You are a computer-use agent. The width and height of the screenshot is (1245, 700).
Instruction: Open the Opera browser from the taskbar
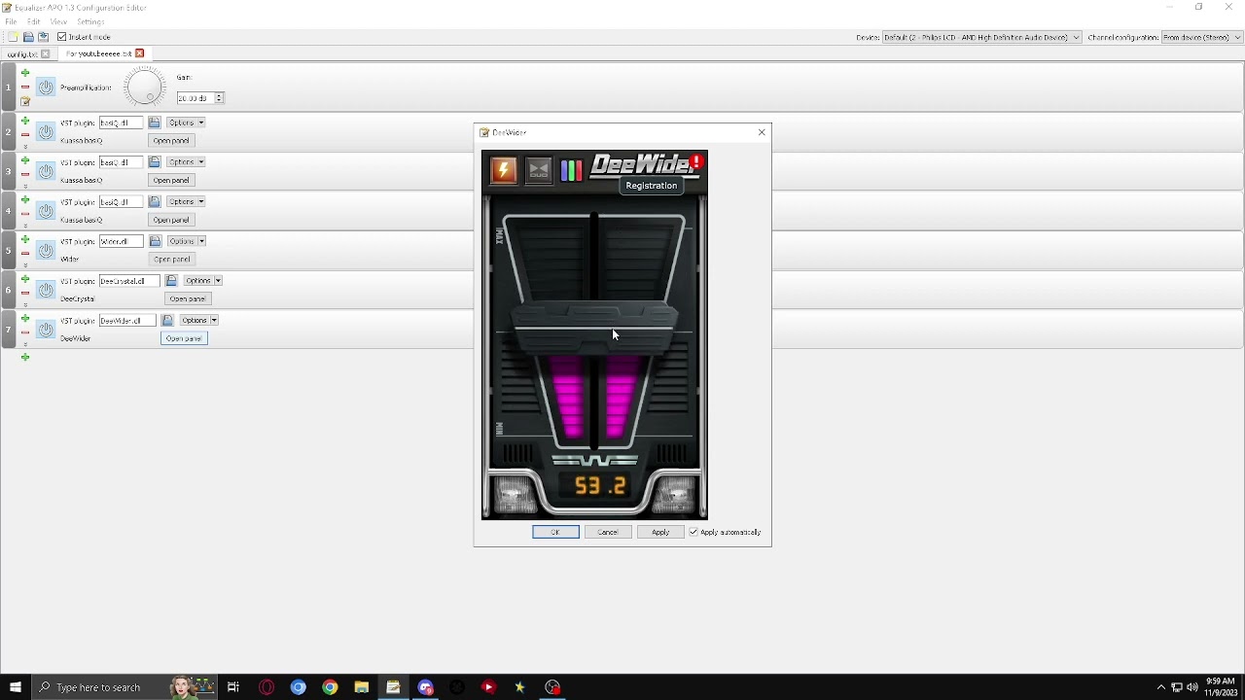(x=267, y=687)
